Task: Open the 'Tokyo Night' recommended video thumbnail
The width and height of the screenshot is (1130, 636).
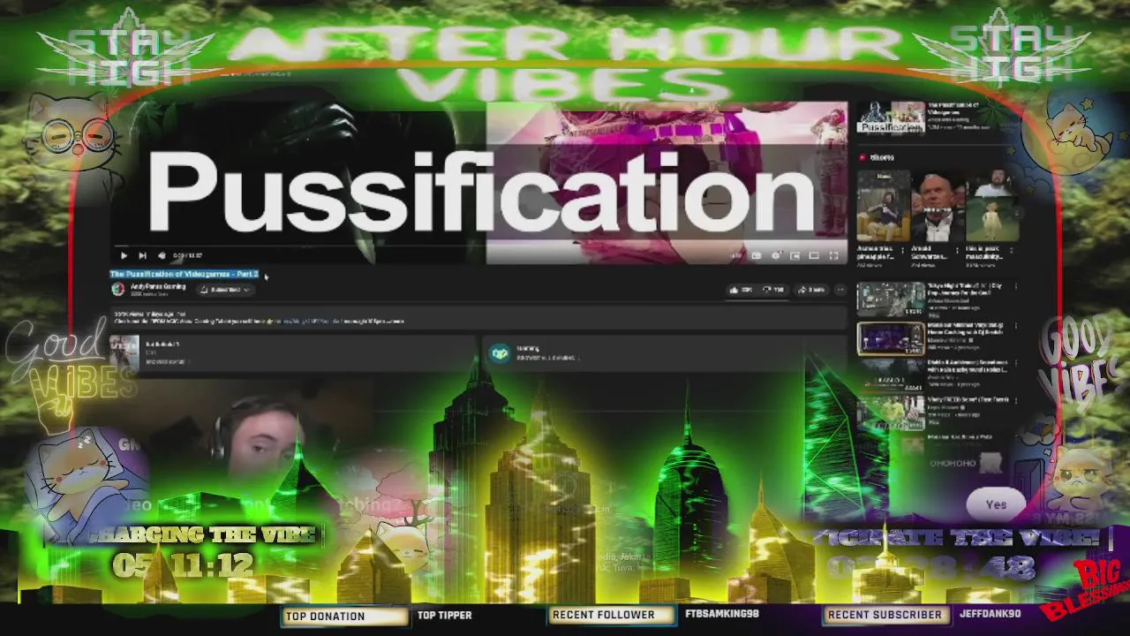Action: (891, 299)
